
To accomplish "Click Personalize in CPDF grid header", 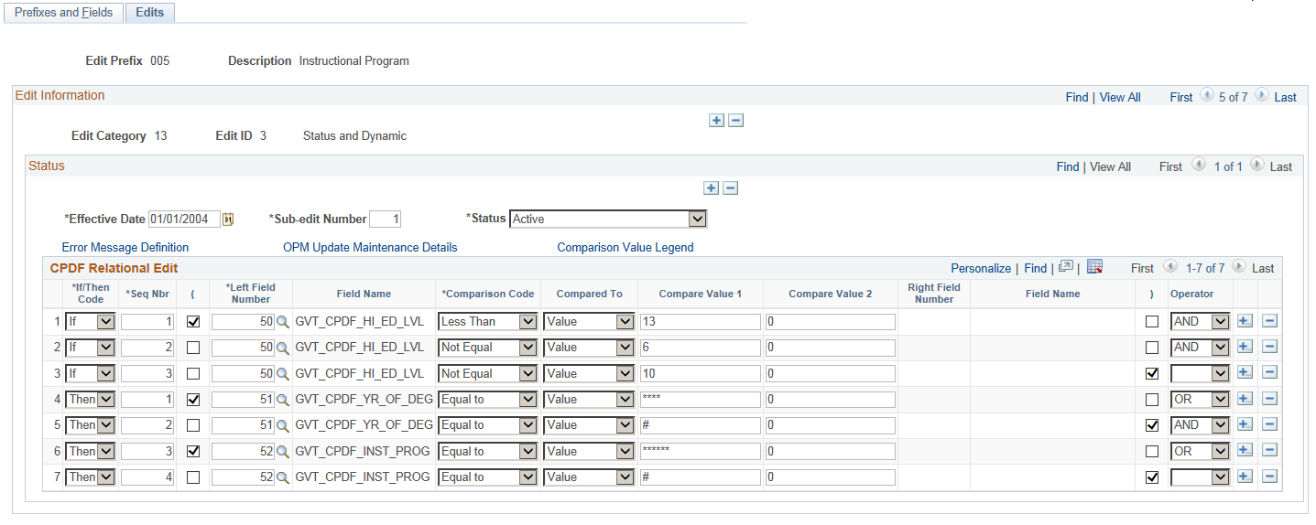I will 981,268.
